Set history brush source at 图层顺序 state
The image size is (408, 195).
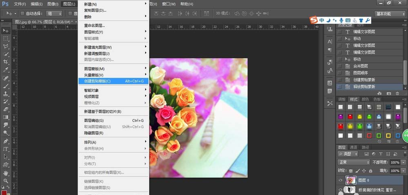coord(339,73)
